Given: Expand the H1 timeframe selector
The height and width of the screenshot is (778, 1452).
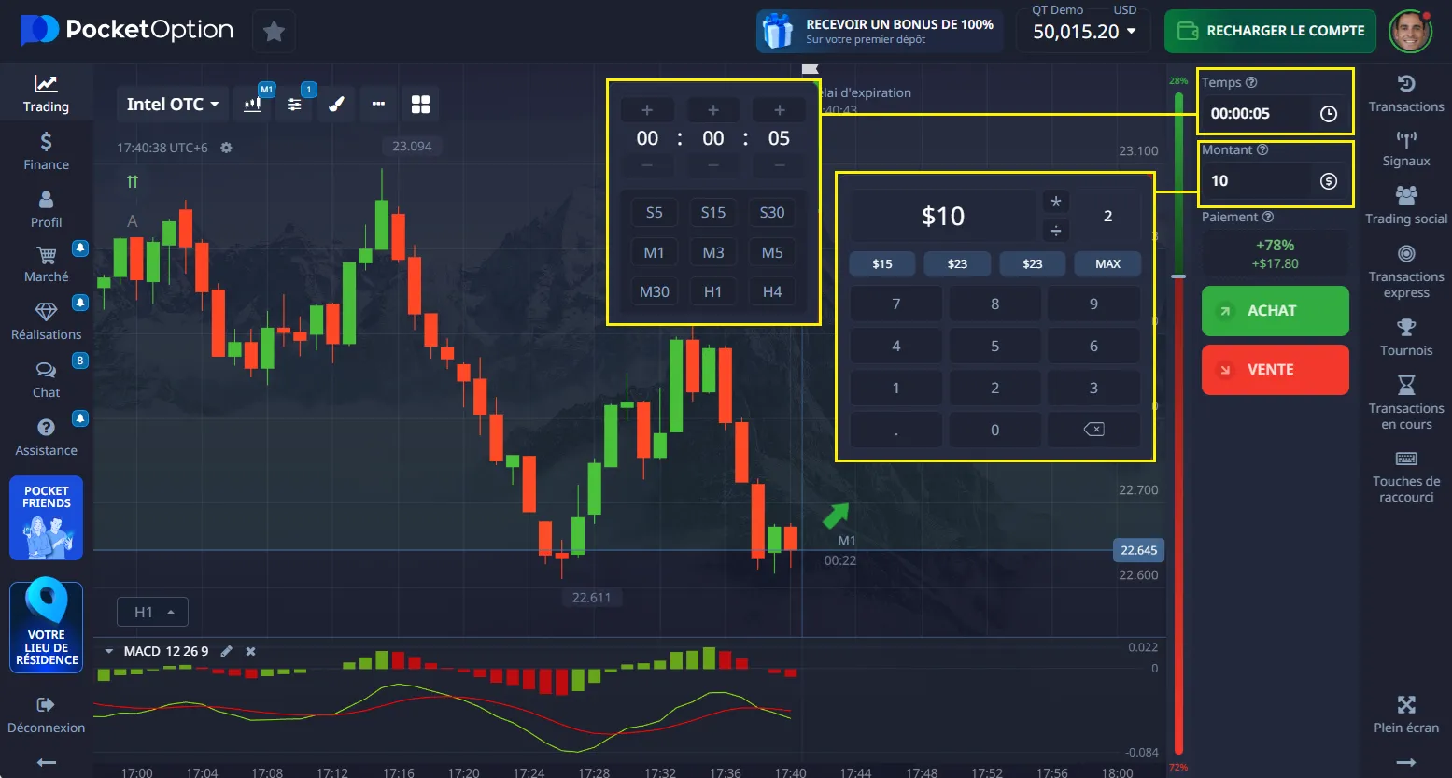Looking at the screenshot, I should pyautogui.click(x=152, y=612).
